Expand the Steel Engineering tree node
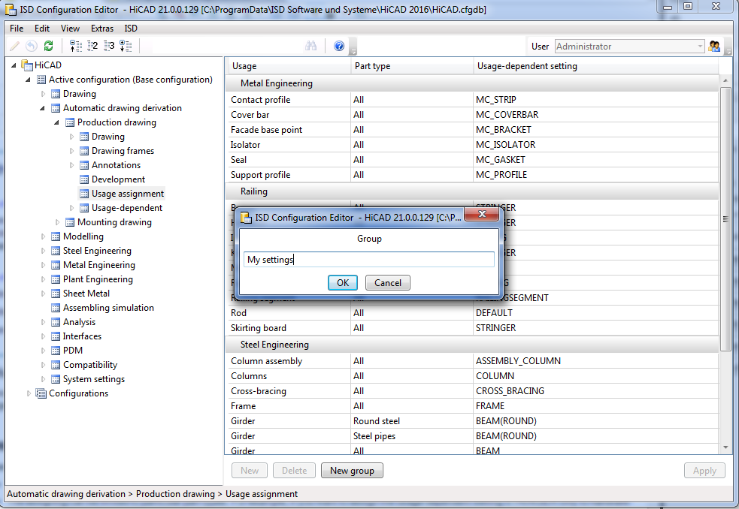This screenshot has width=739, height=509. (43, 251)
